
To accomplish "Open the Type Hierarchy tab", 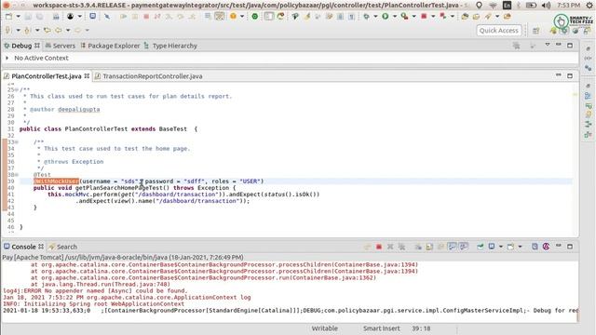I will pyautogui.click(x=170, y=46).
